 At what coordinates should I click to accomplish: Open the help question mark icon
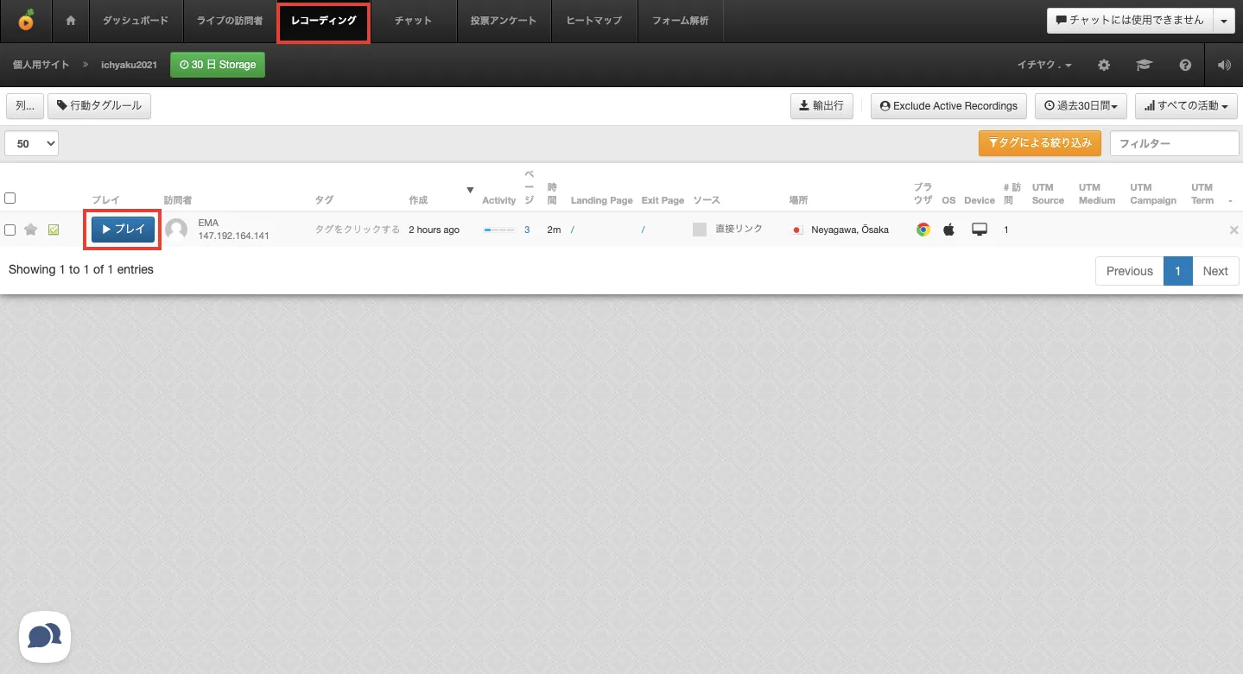tap(1185, 65)
